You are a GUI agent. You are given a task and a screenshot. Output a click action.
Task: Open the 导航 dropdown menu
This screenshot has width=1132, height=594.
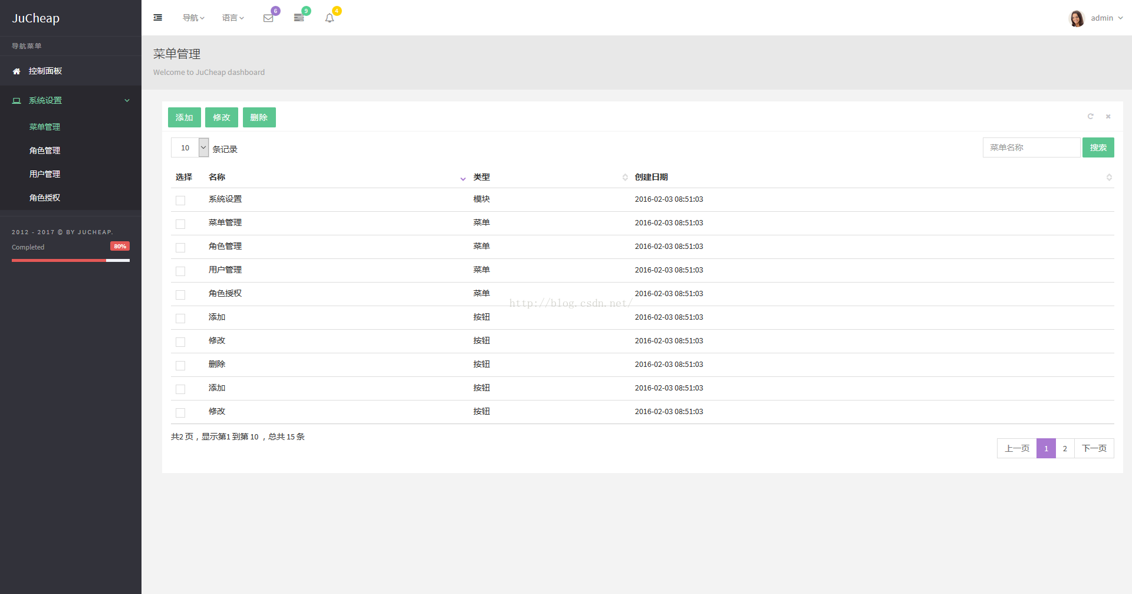(193, 18)
